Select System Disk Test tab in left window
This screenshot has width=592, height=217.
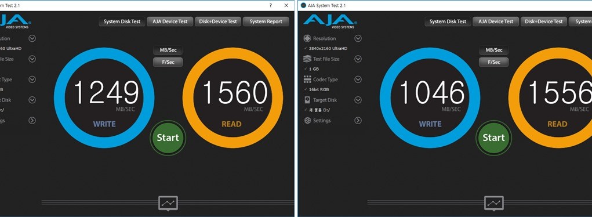tap(122, 21)
